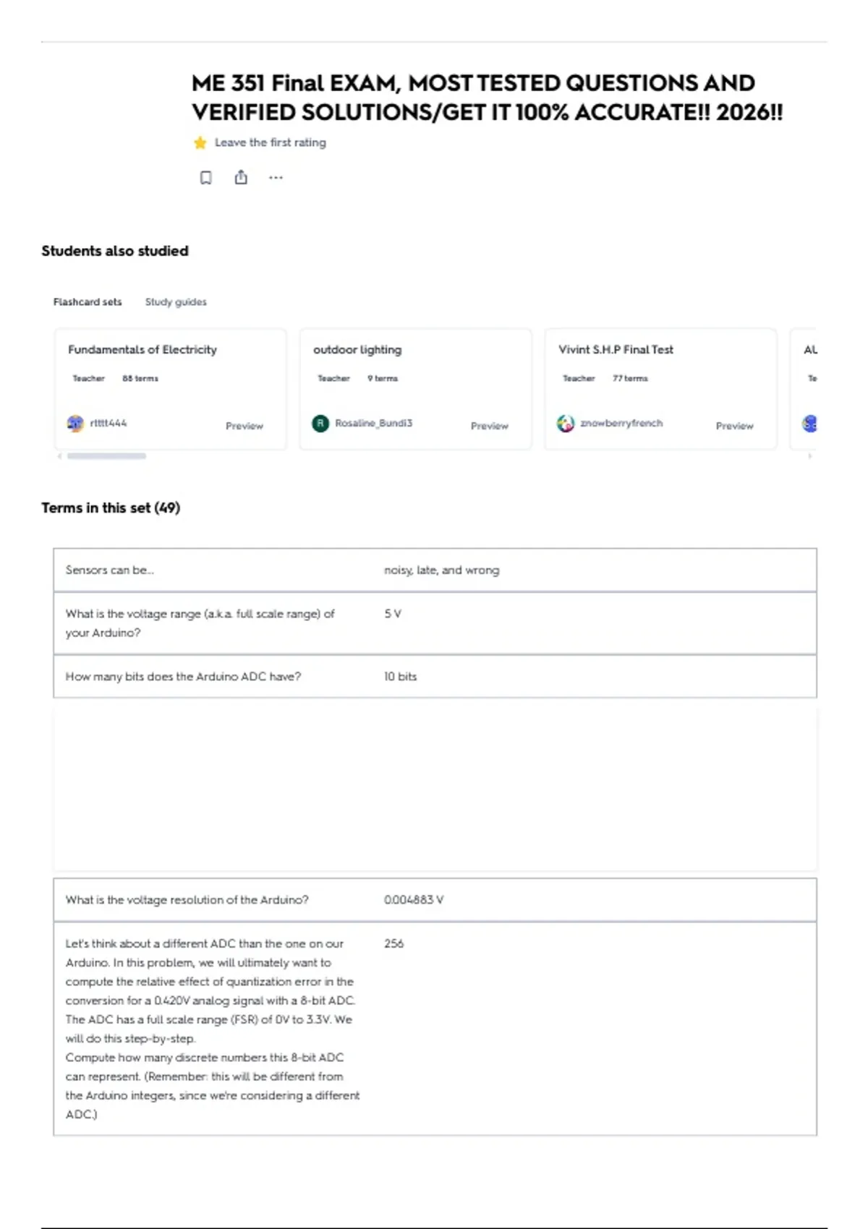Preview Vivint S.H.P Final Test set

tap(735, 426)
